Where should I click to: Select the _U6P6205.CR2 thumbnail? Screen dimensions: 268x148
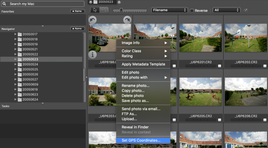click(x=200, y=92)
